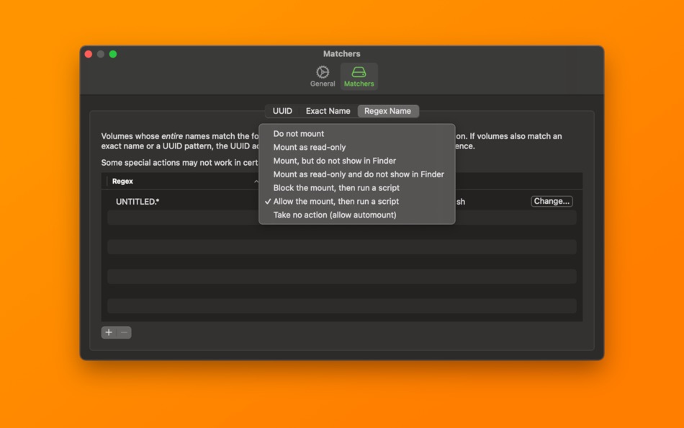Select the Matchers drive icon
This screenshot has height=428, width=684.
(359, 73)
